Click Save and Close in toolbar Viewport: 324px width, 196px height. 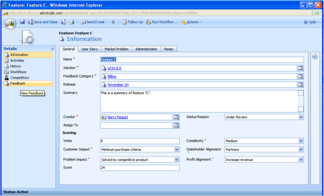point(43,22)
